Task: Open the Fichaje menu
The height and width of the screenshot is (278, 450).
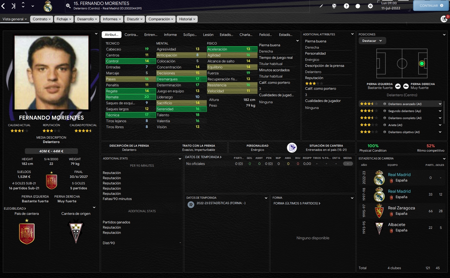Action: click(x=64, y=19)
